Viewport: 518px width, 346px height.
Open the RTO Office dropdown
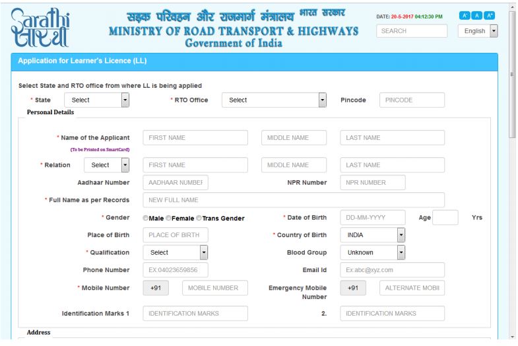point(274,100)
